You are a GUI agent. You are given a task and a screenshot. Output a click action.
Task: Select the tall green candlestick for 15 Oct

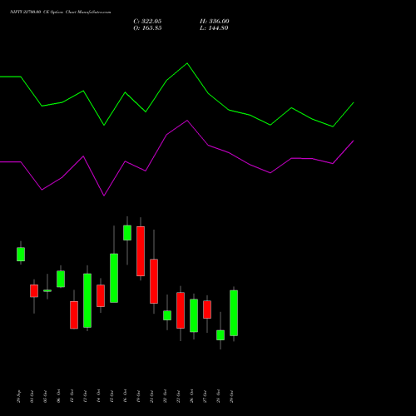coord(114,278)
